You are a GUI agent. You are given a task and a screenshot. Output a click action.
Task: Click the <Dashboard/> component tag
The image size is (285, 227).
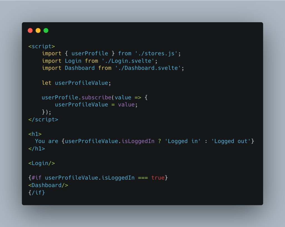[x=48, y=185]
